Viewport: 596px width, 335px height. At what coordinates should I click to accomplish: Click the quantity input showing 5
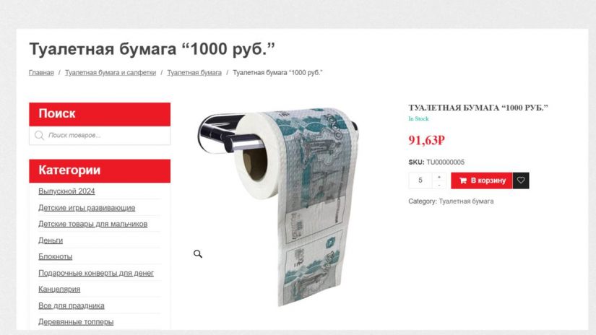tap(420, 180)
